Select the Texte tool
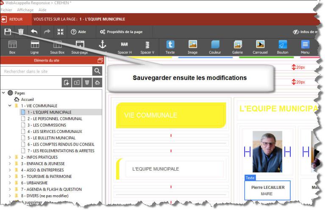The height and width of the screenshot is (210, 325). pyautogui.click(x=170, y=47)
